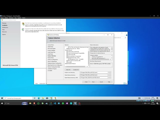This screenshot has width=160, height=120.
Task: Open File Explorer in guest taskbar
Action: pos(43,98)
